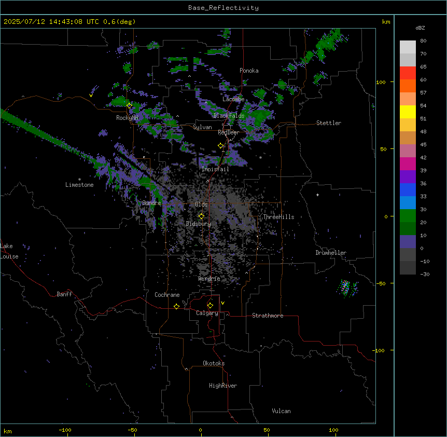The image size is (447, 437).
Task: Click the dBZ legend heading
Action: coord(420,28)
